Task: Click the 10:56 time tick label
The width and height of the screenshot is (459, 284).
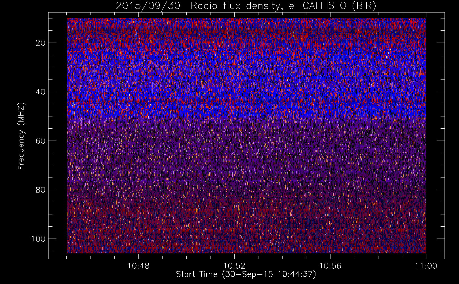Action: (330, 266)
